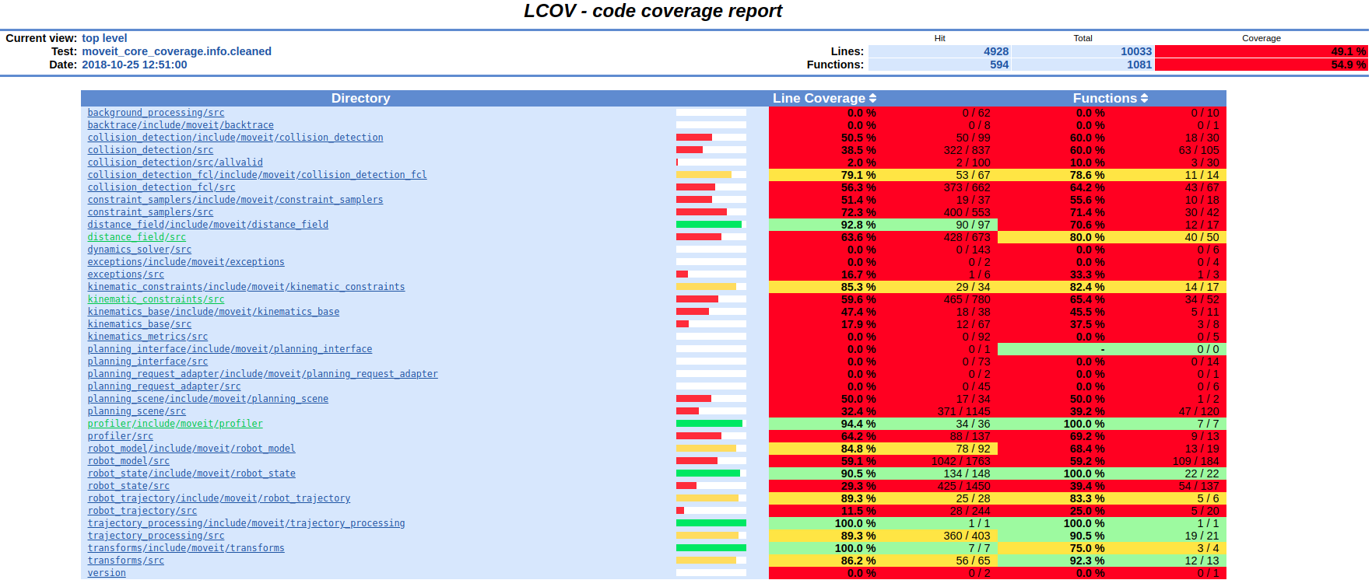Viewport: 1372px width, 587px height.
Task: Open exceptions/src directory link
Action: click(126, 274)
